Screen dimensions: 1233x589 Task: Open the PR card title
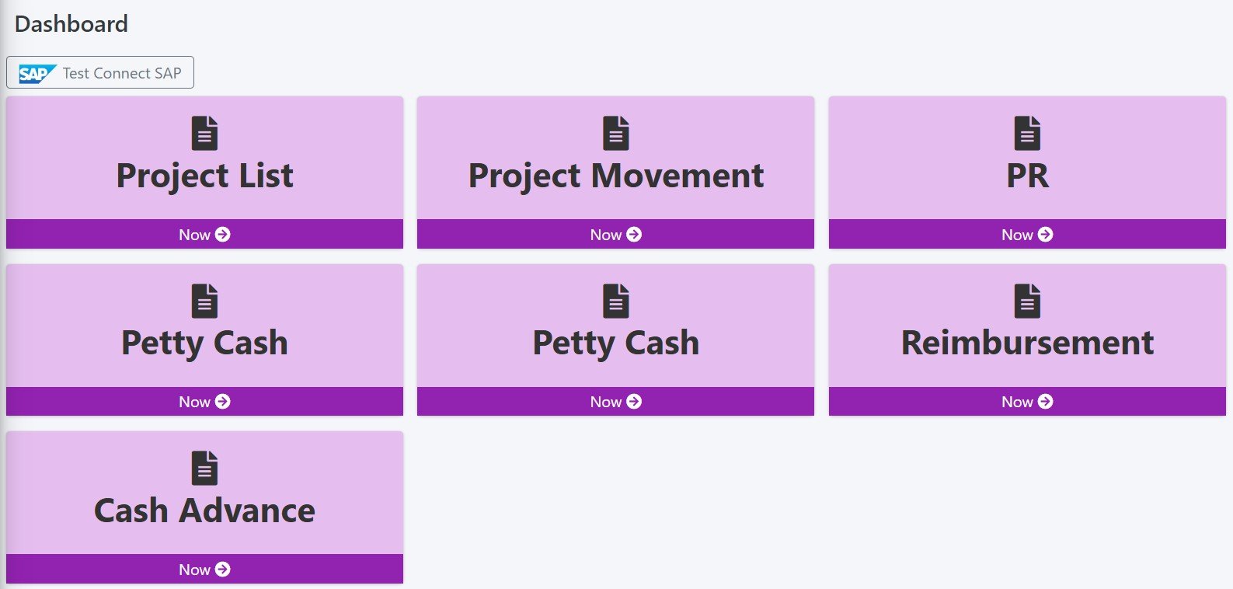(1027, 176)
